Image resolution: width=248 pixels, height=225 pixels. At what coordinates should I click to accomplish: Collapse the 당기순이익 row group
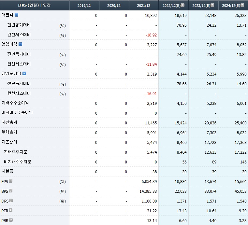tap(24, 74)
